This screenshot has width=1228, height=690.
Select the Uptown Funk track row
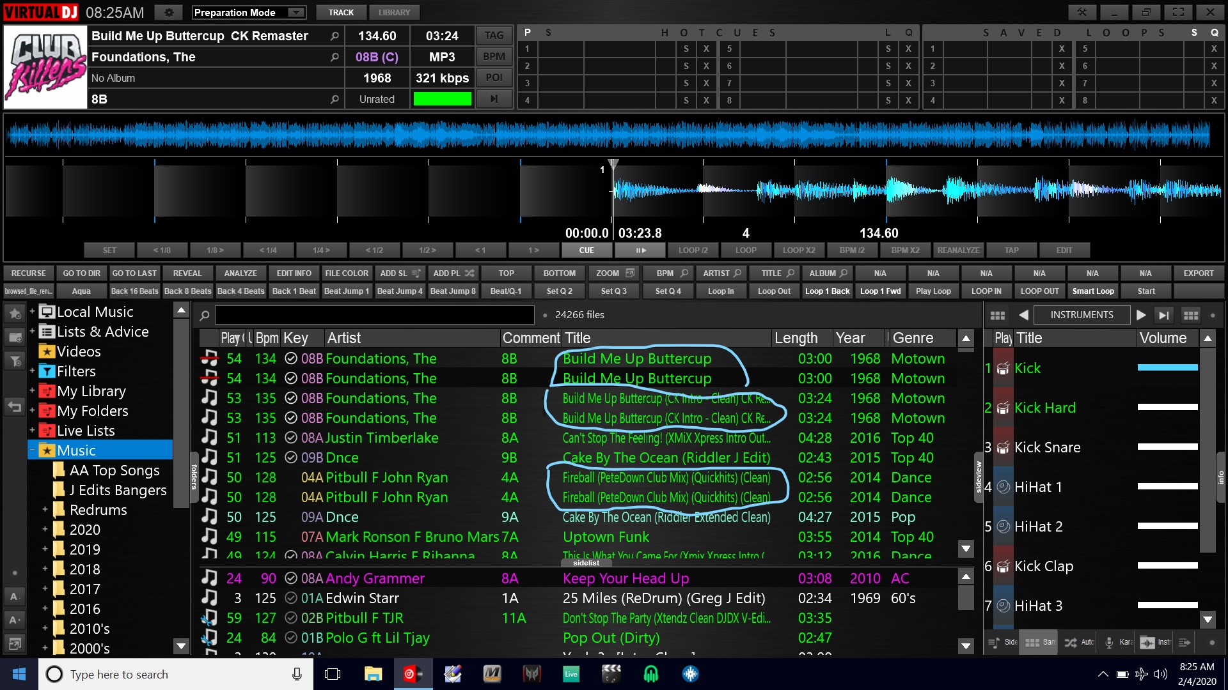[x=578, y=537]
